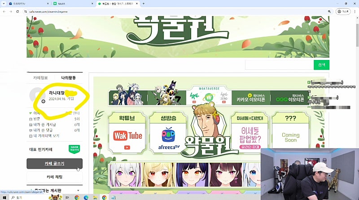Image resolution: width=359 pixels, height=200 pixels.
Task: Click the NAVER 대표카페 green badge
Action: (x=74, y=149)
